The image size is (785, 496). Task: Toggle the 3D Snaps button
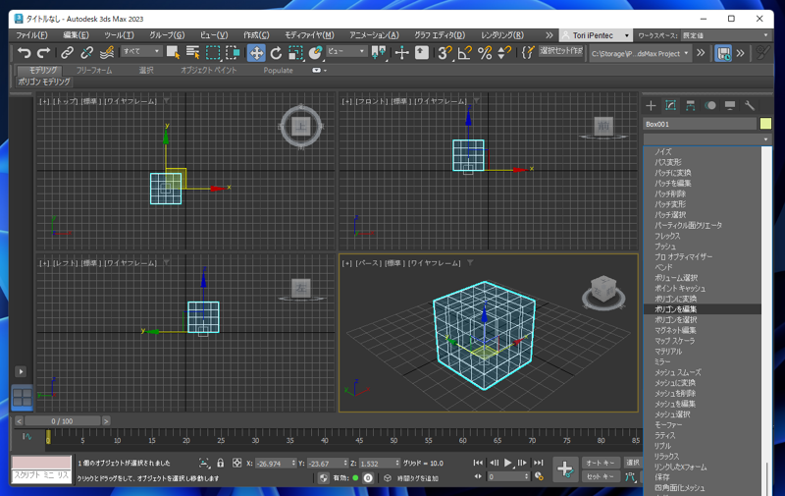445,53
